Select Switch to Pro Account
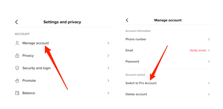Screen dimensions: 223x109 pyautogui.click(x=168, y=83)
